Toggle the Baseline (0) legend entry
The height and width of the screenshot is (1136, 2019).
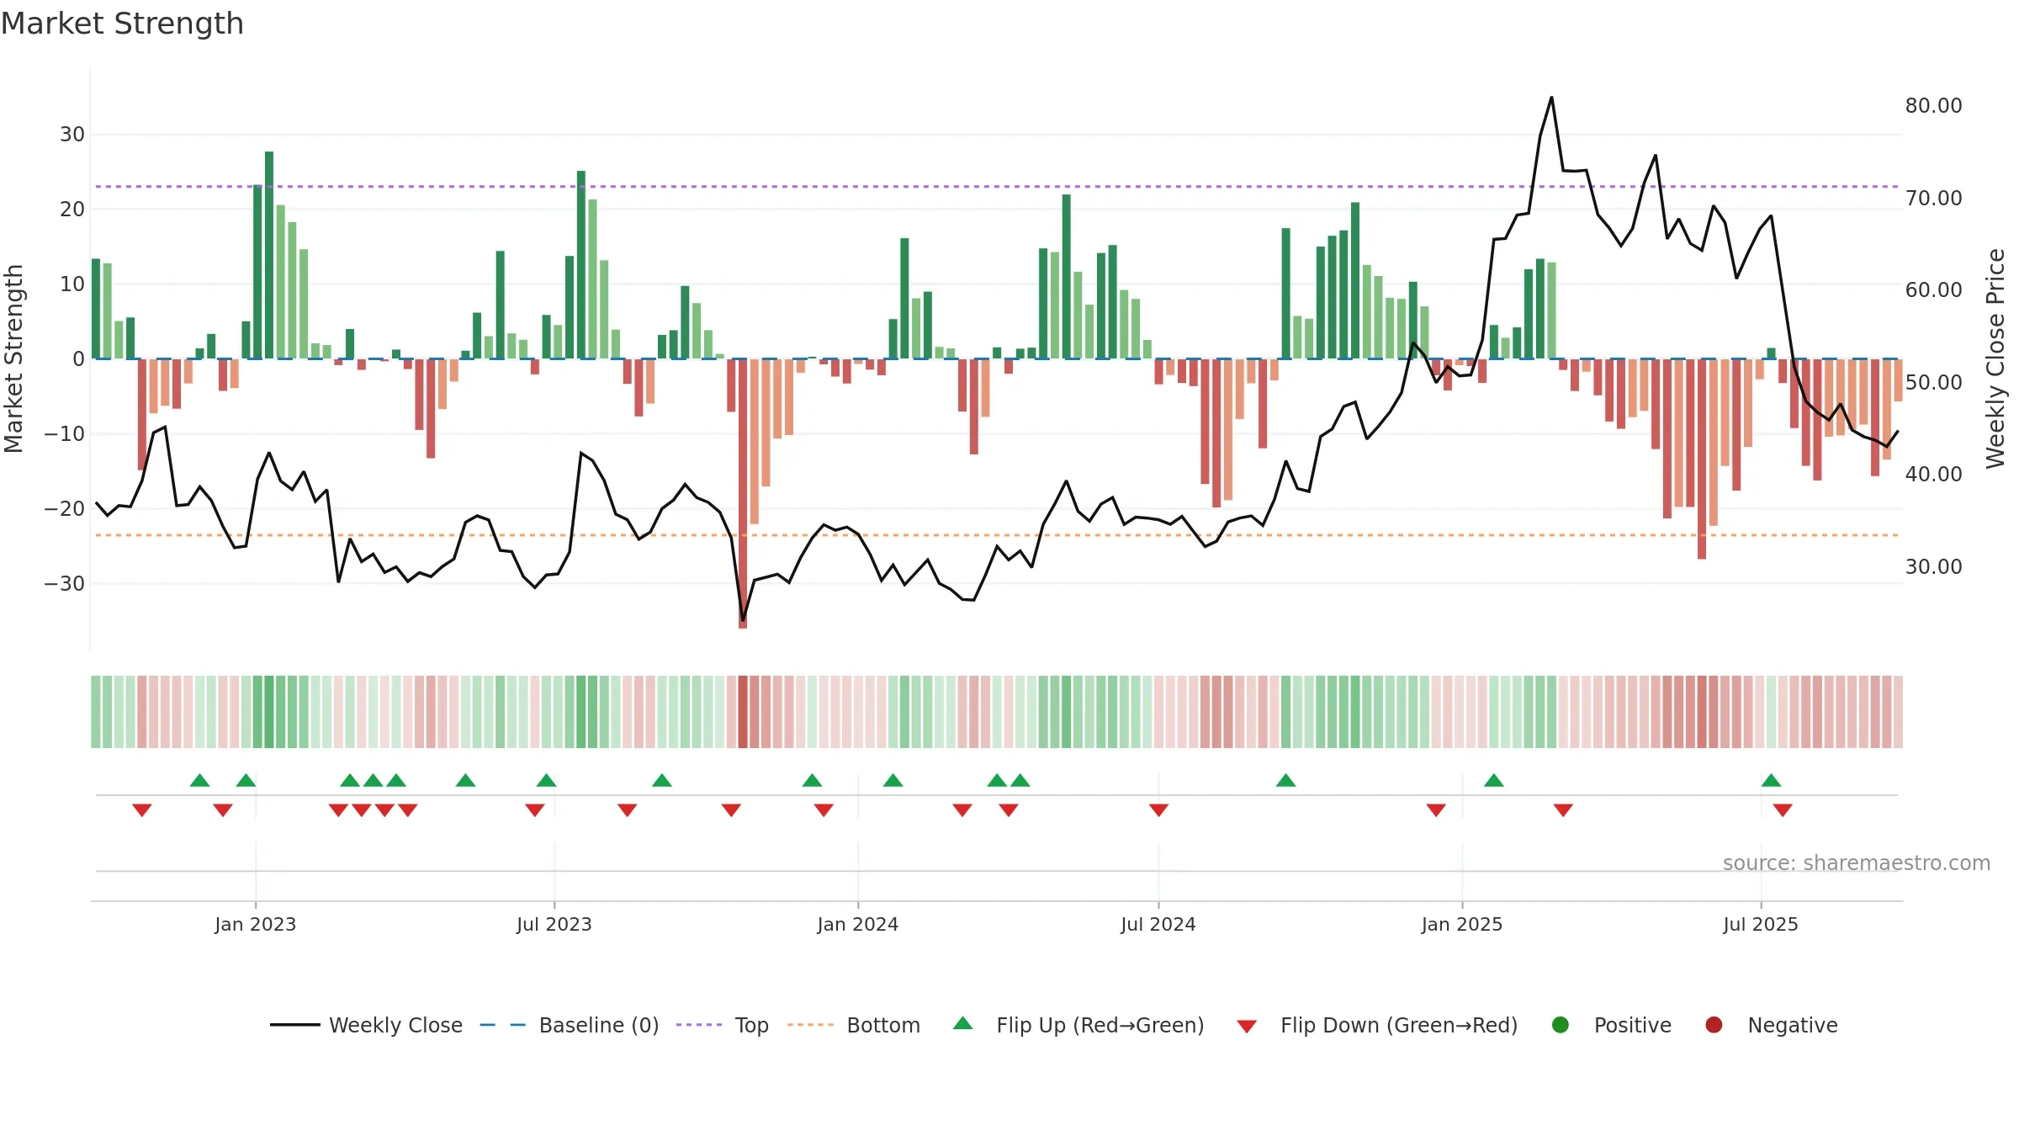[570, 1025]
